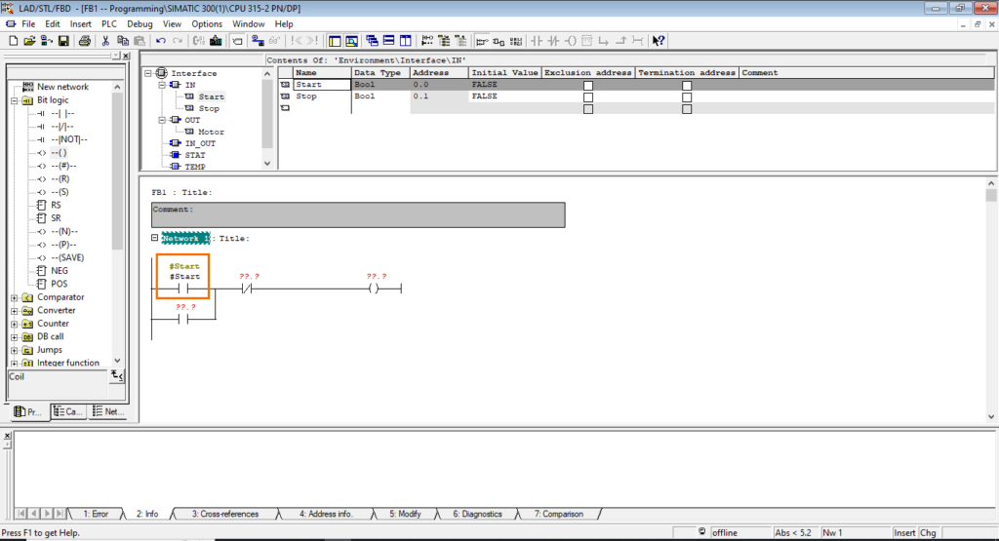Select the Motor variable in Interface tree
The image size is (999, 541).
pos(210,132)
